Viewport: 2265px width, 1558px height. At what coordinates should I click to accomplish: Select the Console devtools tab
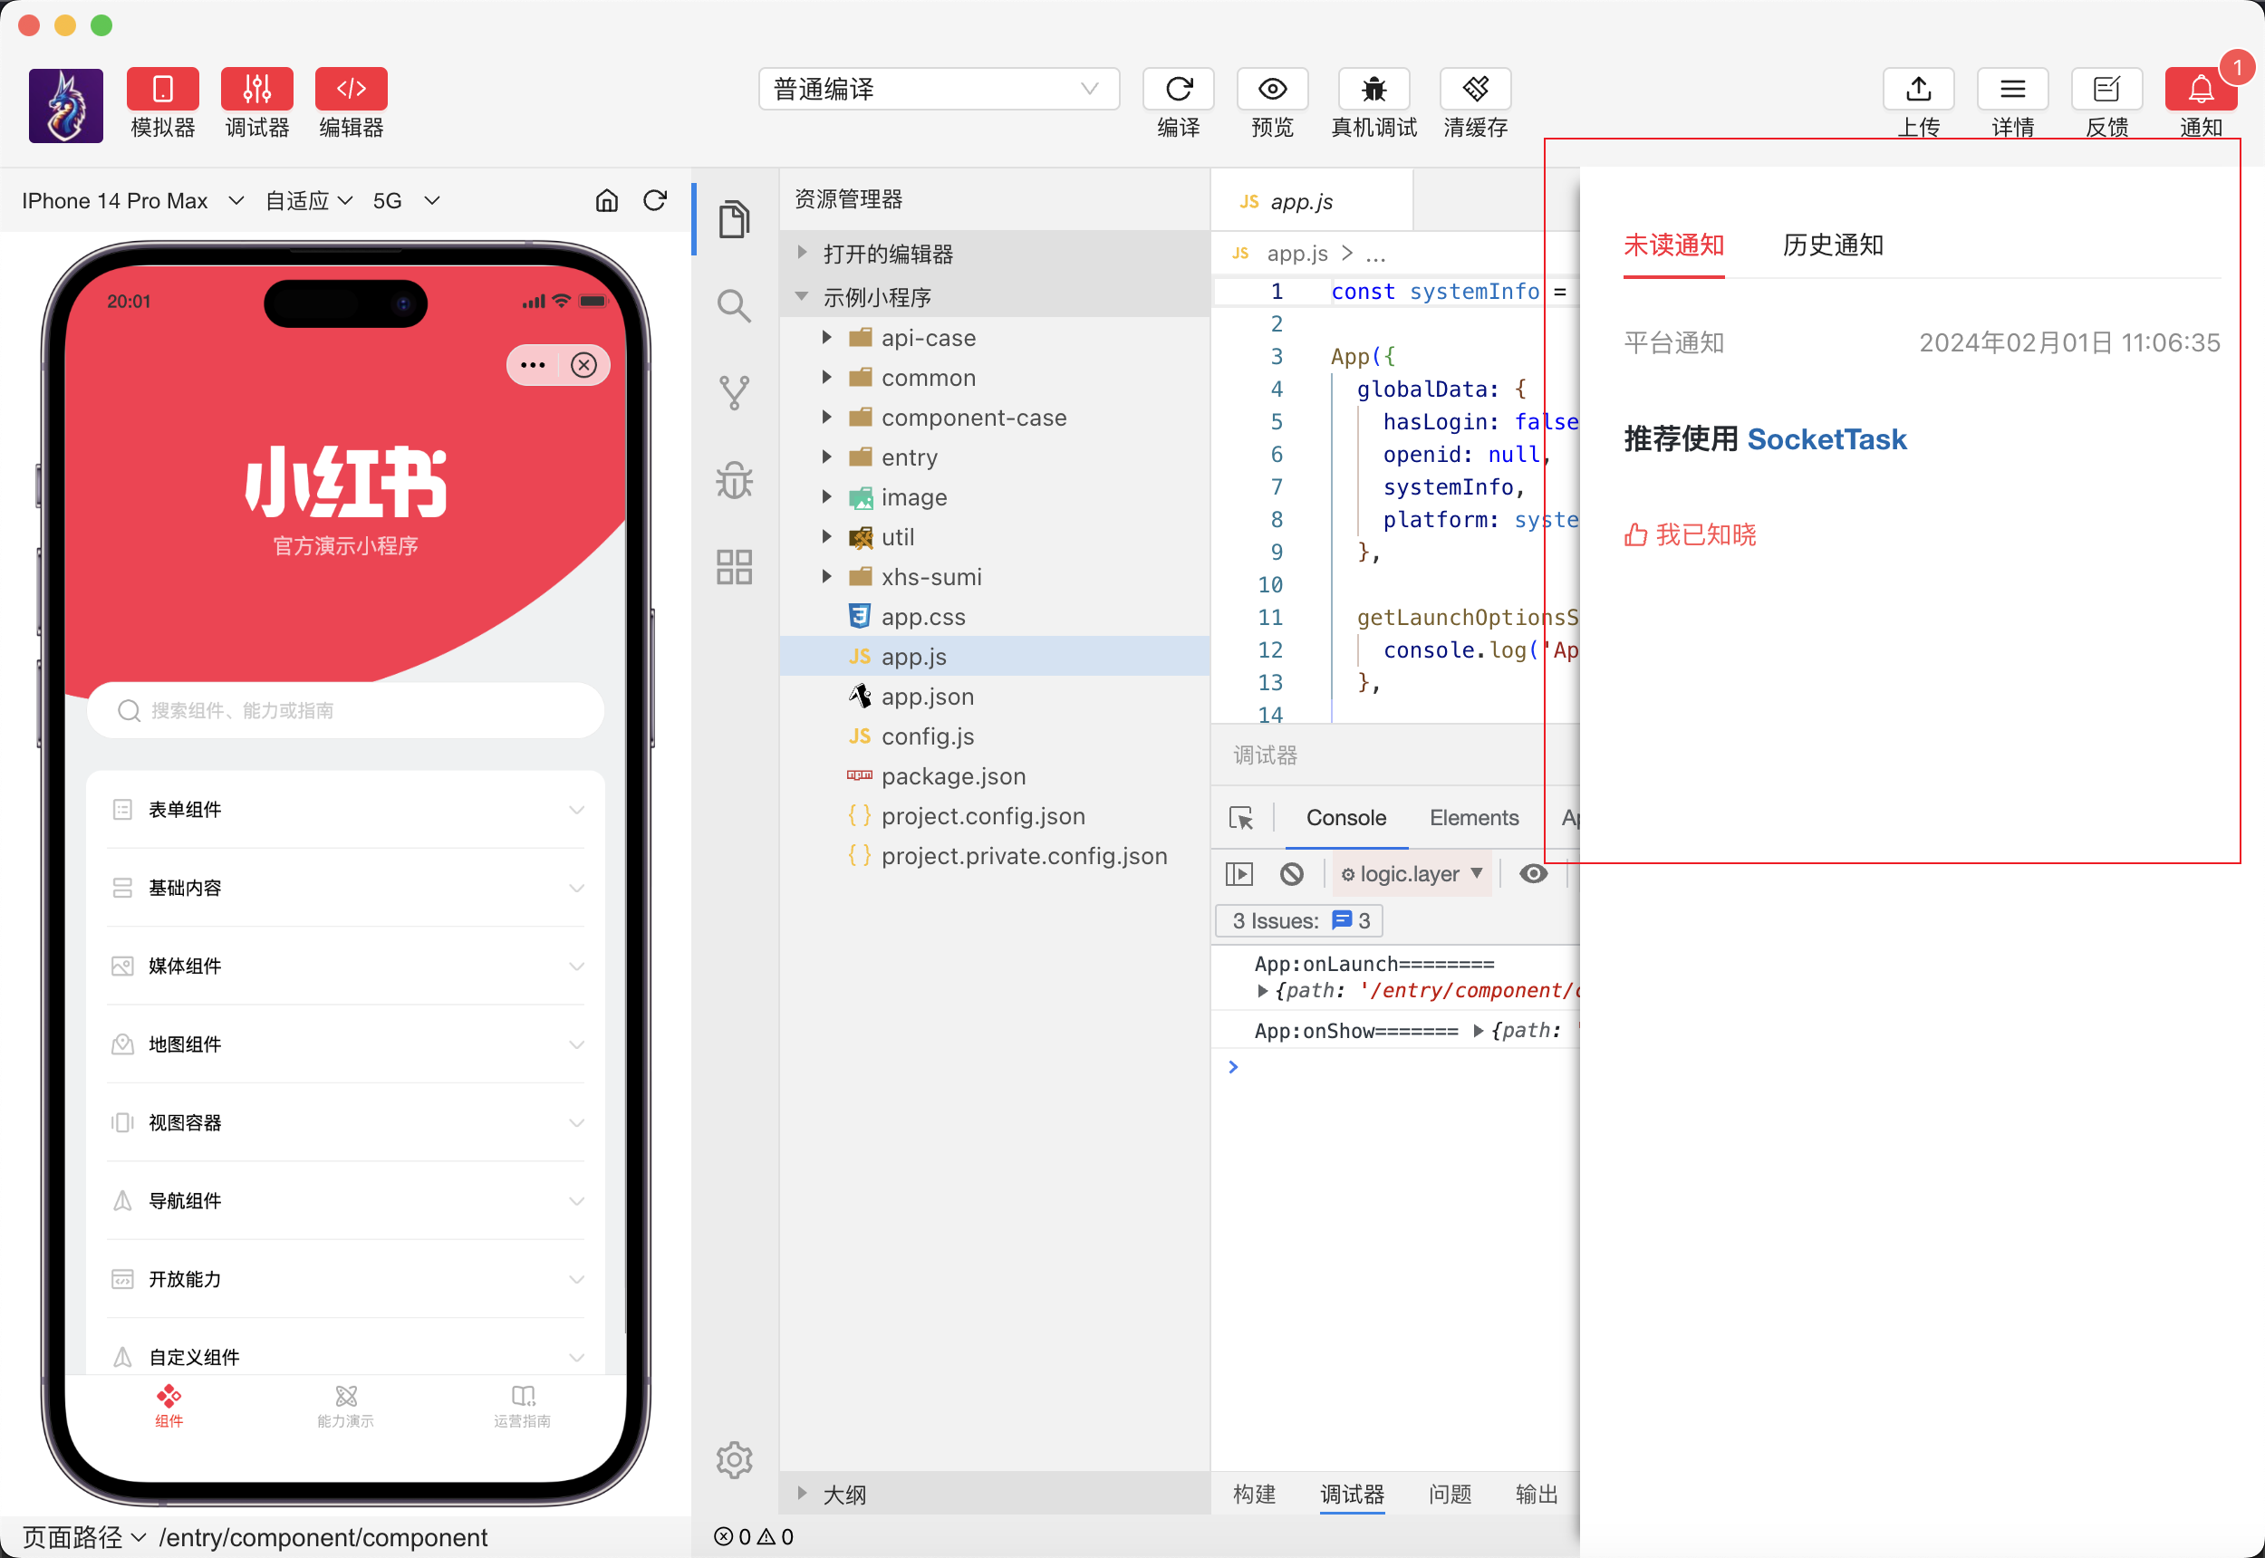point(1345,818)
